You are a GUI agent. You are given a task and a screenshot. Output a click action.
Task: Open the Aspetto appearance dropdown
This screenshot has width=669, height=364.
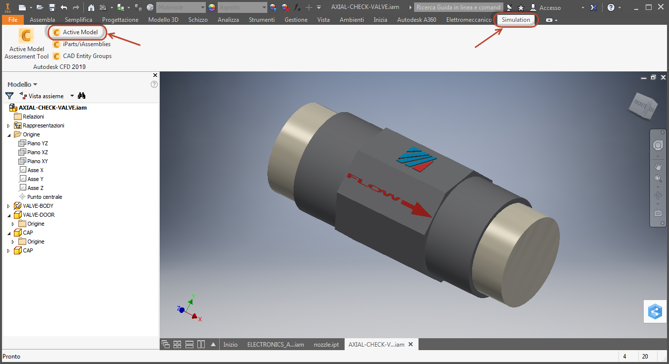tap(243, 7)
